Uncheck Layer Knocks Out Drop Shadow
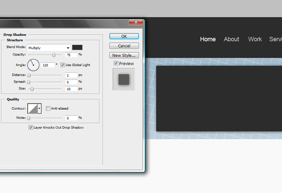The image size is (282, 193). point(31,128)
